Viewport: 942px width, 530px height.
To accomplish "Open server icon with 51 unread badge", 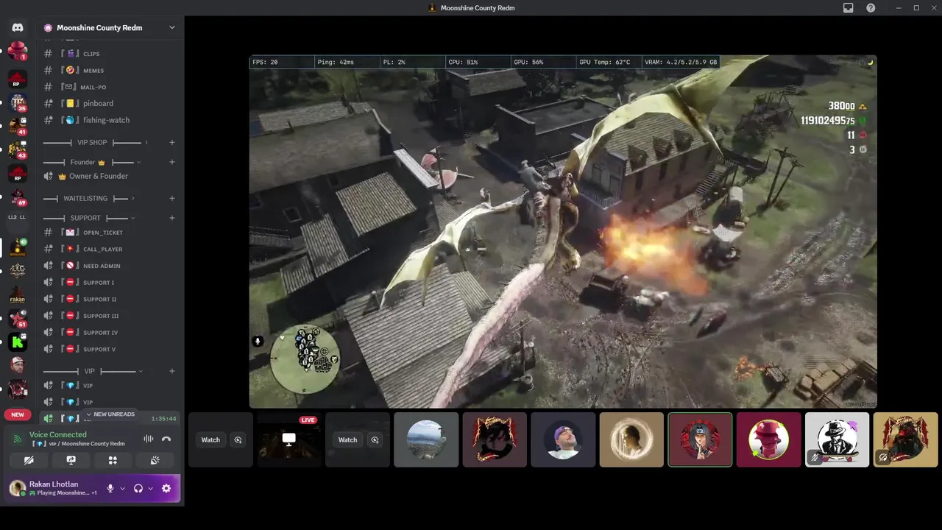I will [18, 319].
